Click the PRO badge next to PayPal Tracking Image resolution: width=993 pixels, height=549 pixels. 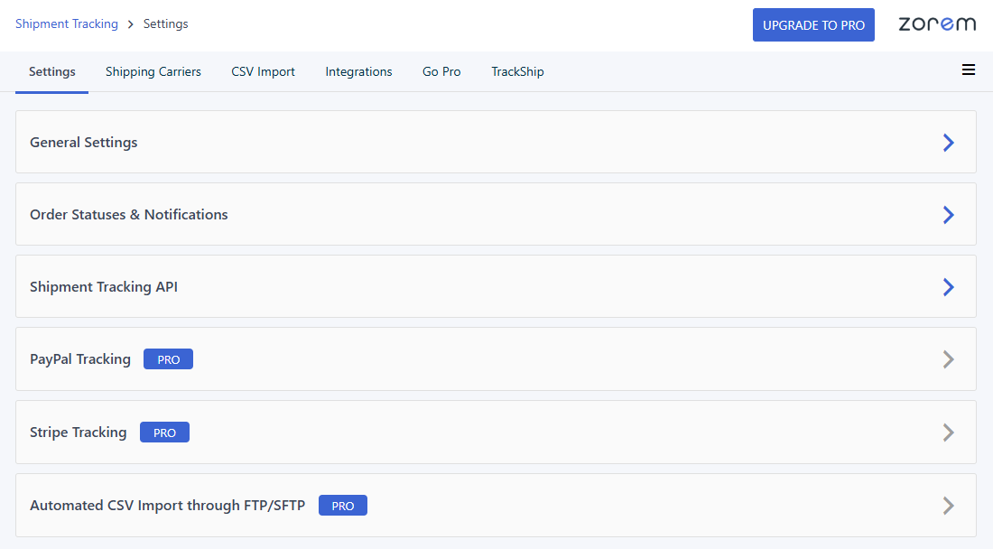168,358
